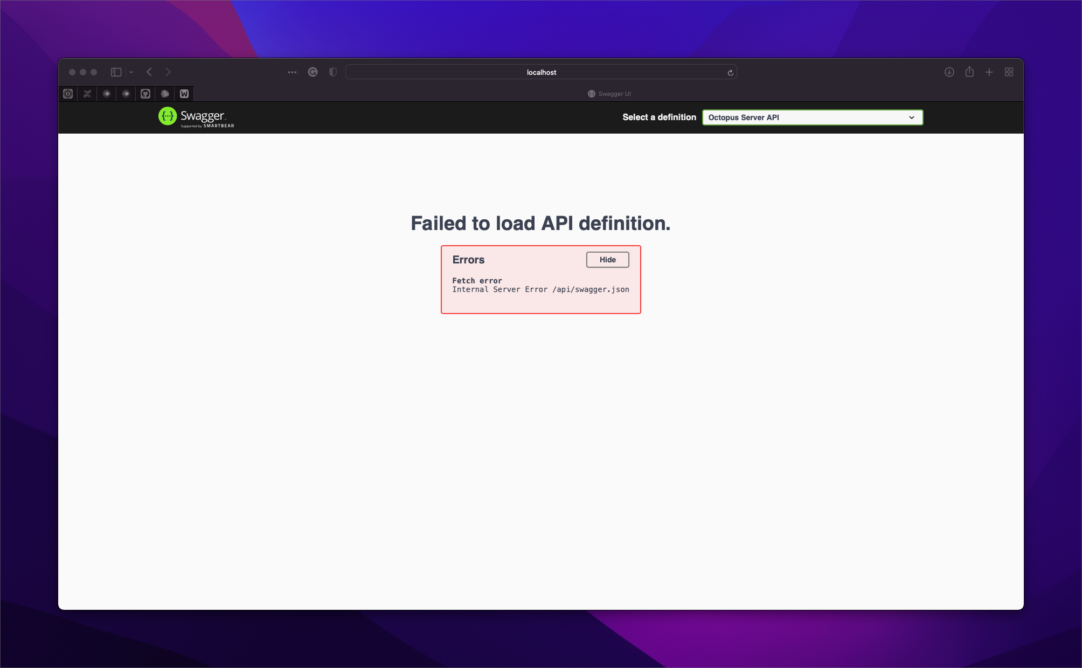The height and width of the screenshot is (668, 1082).
Task: Click the back navigation arrow
Action: tap(149, 72)
